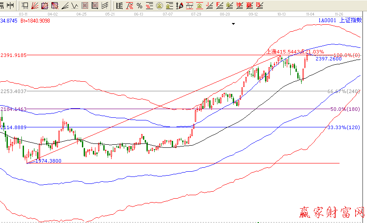Pick the zigzag wave line tool

[75, 6]
